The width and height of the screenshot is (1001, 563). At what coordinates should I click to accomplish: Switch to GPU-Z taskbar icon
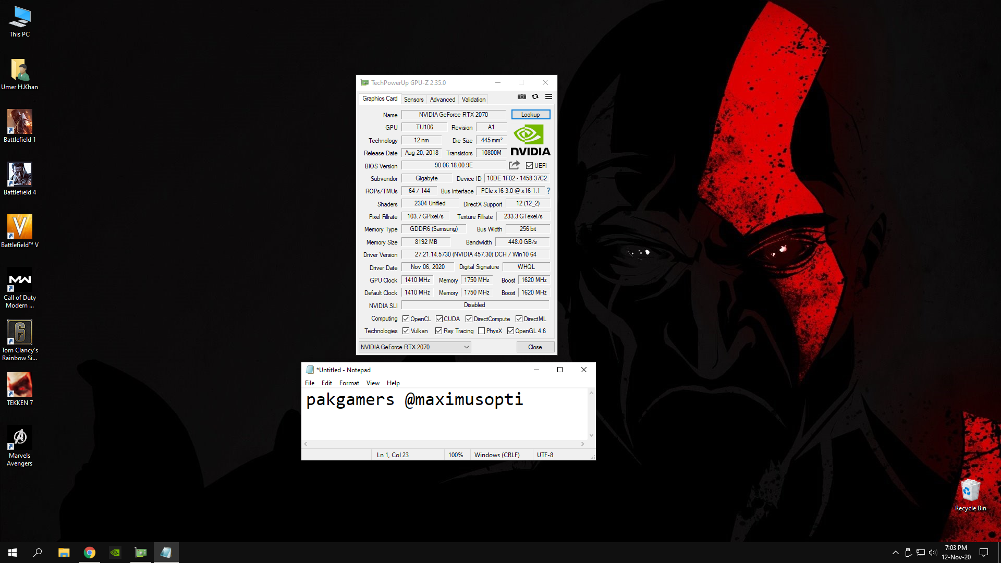coord(141,553)
